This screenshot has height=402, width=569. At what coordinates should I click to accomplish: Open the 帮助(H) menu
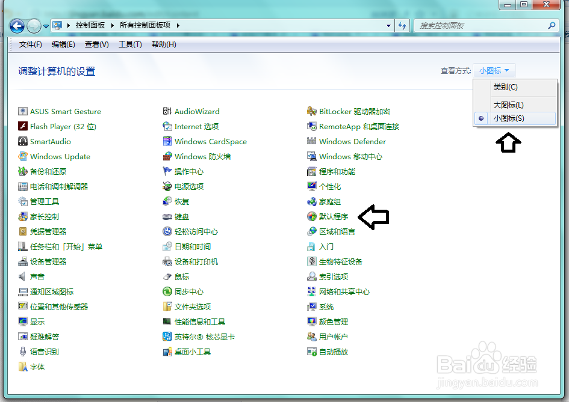164,44
